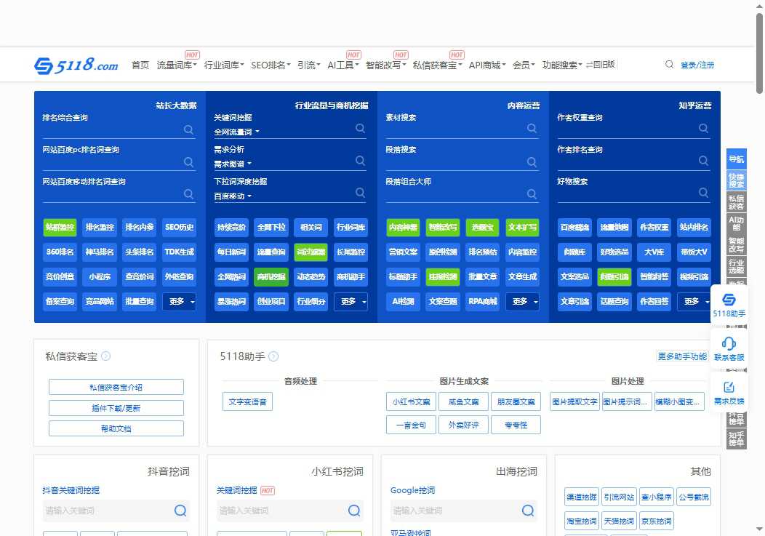Click the magnifier in 作者权重查询 box
Viewport: 765px width, 536px height.
tap(703, 129)
